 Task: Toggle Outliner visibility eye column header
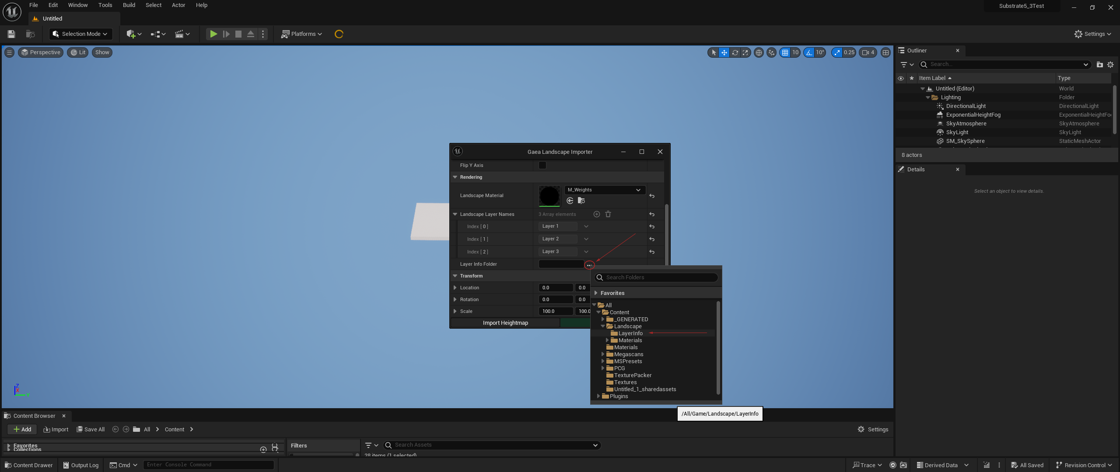point(901,78)
